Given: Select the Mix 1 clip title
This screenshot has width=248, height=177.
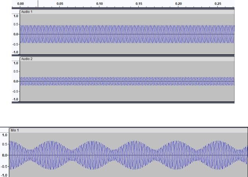Looking at the screenshot, I should point(15,130).
